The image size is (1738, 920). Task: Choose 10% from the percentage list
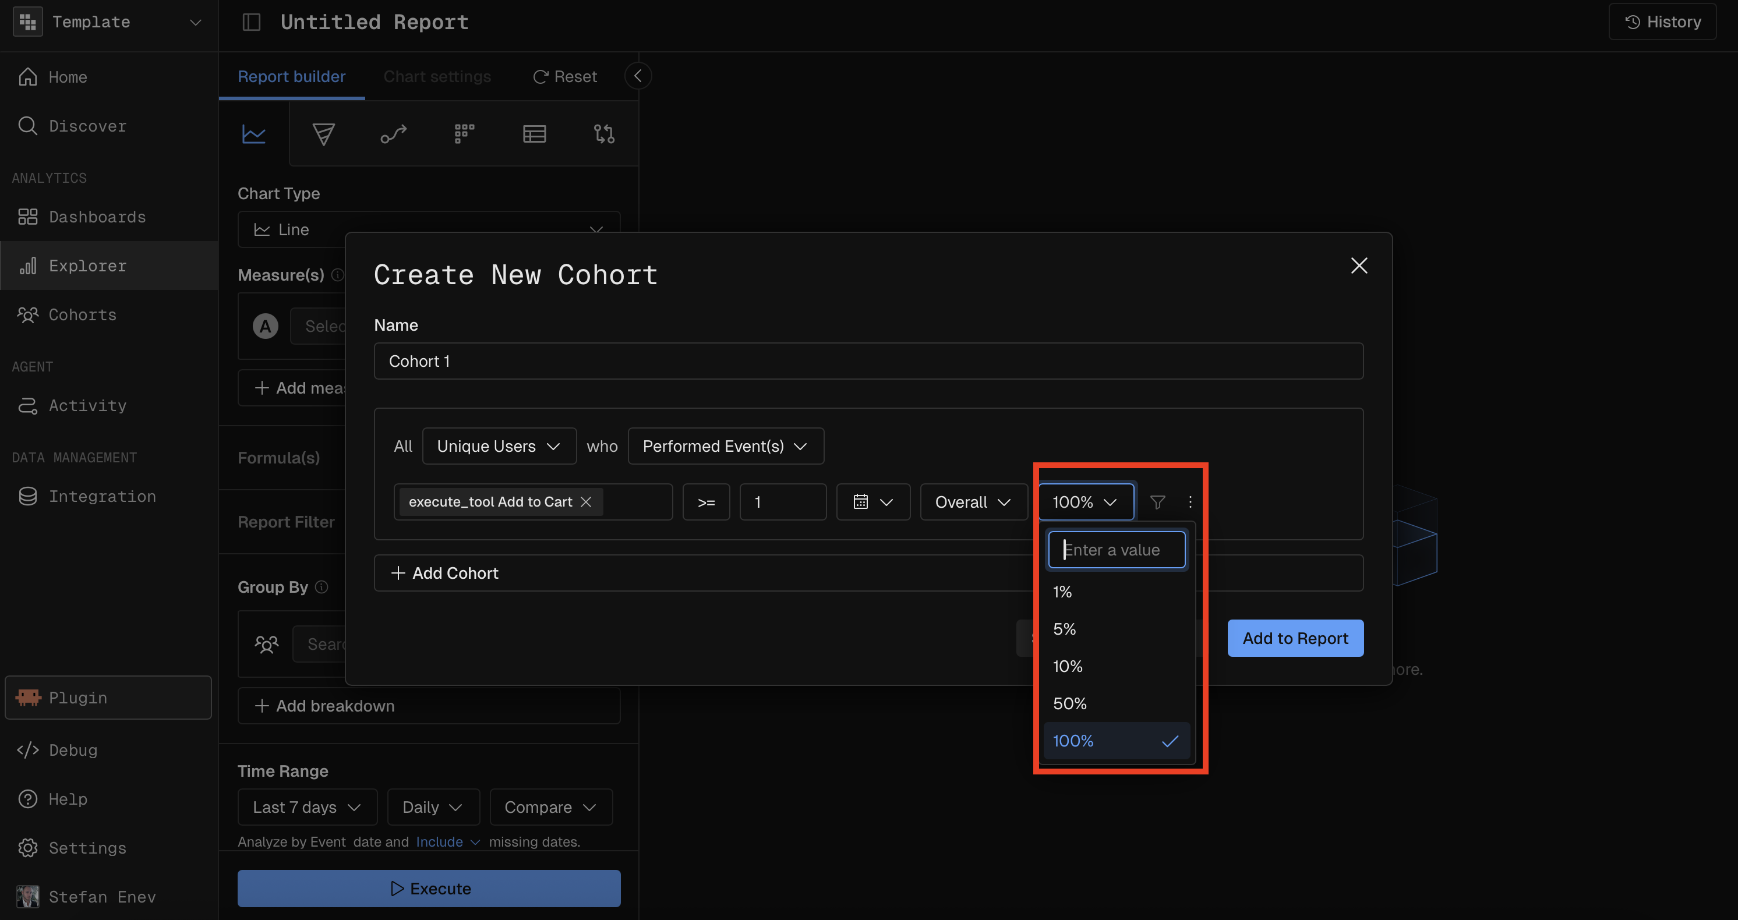[x=1117, y=666]
